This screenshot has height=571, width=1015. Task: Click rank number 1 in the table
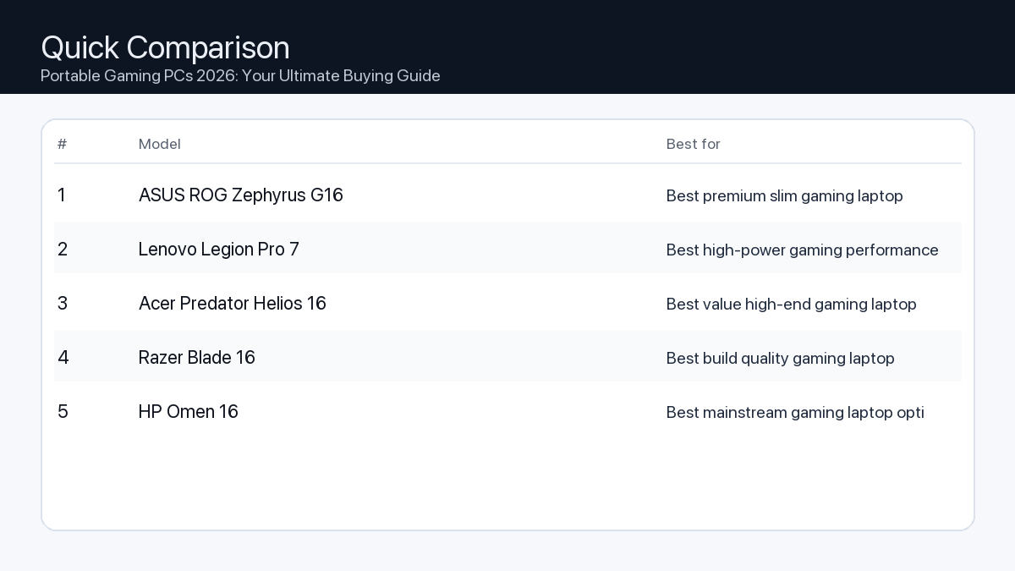pyautogui.click(x=62, y=195)
